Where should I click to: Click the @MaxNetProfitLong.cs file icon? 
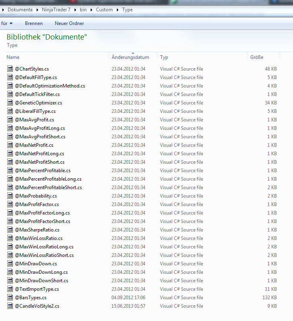coord(10,154)
